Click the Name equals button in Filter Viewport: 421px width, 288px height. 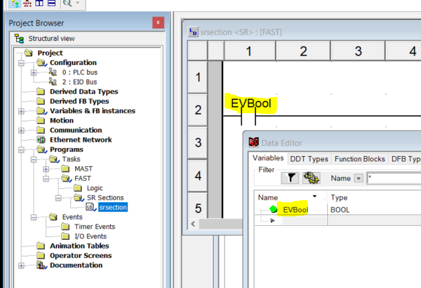359,178
